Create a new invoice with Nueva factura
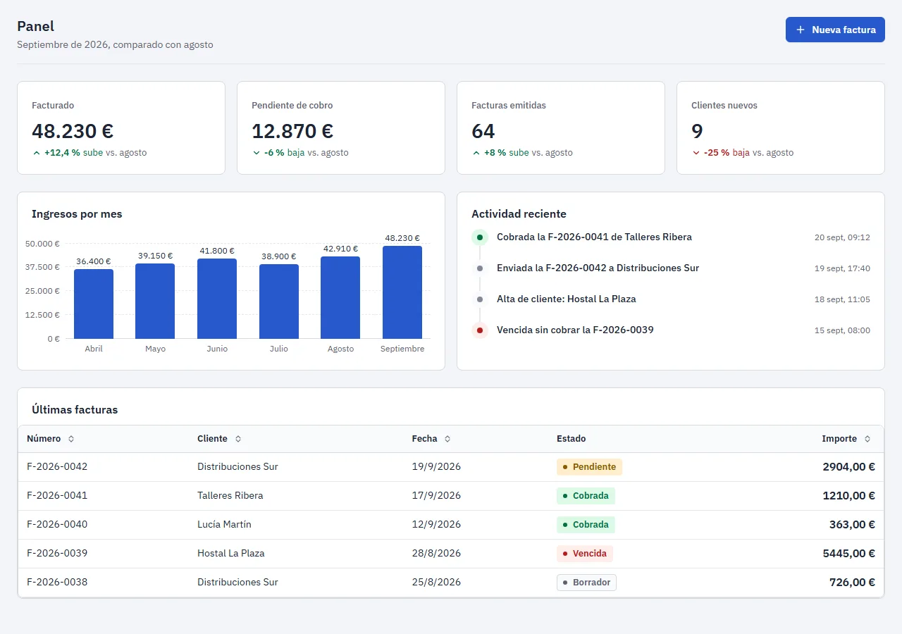This screenshot has height=634, width=902. pyautogui.click(x=835, y=30)
